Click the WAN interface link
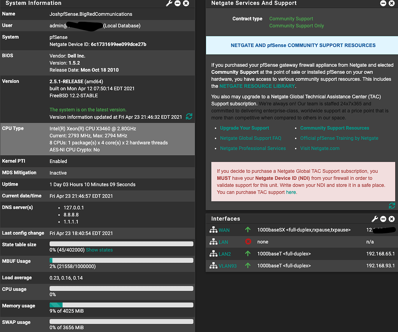Screen dimensions: 398x332 pyautogui.click(x=224, y=230)
